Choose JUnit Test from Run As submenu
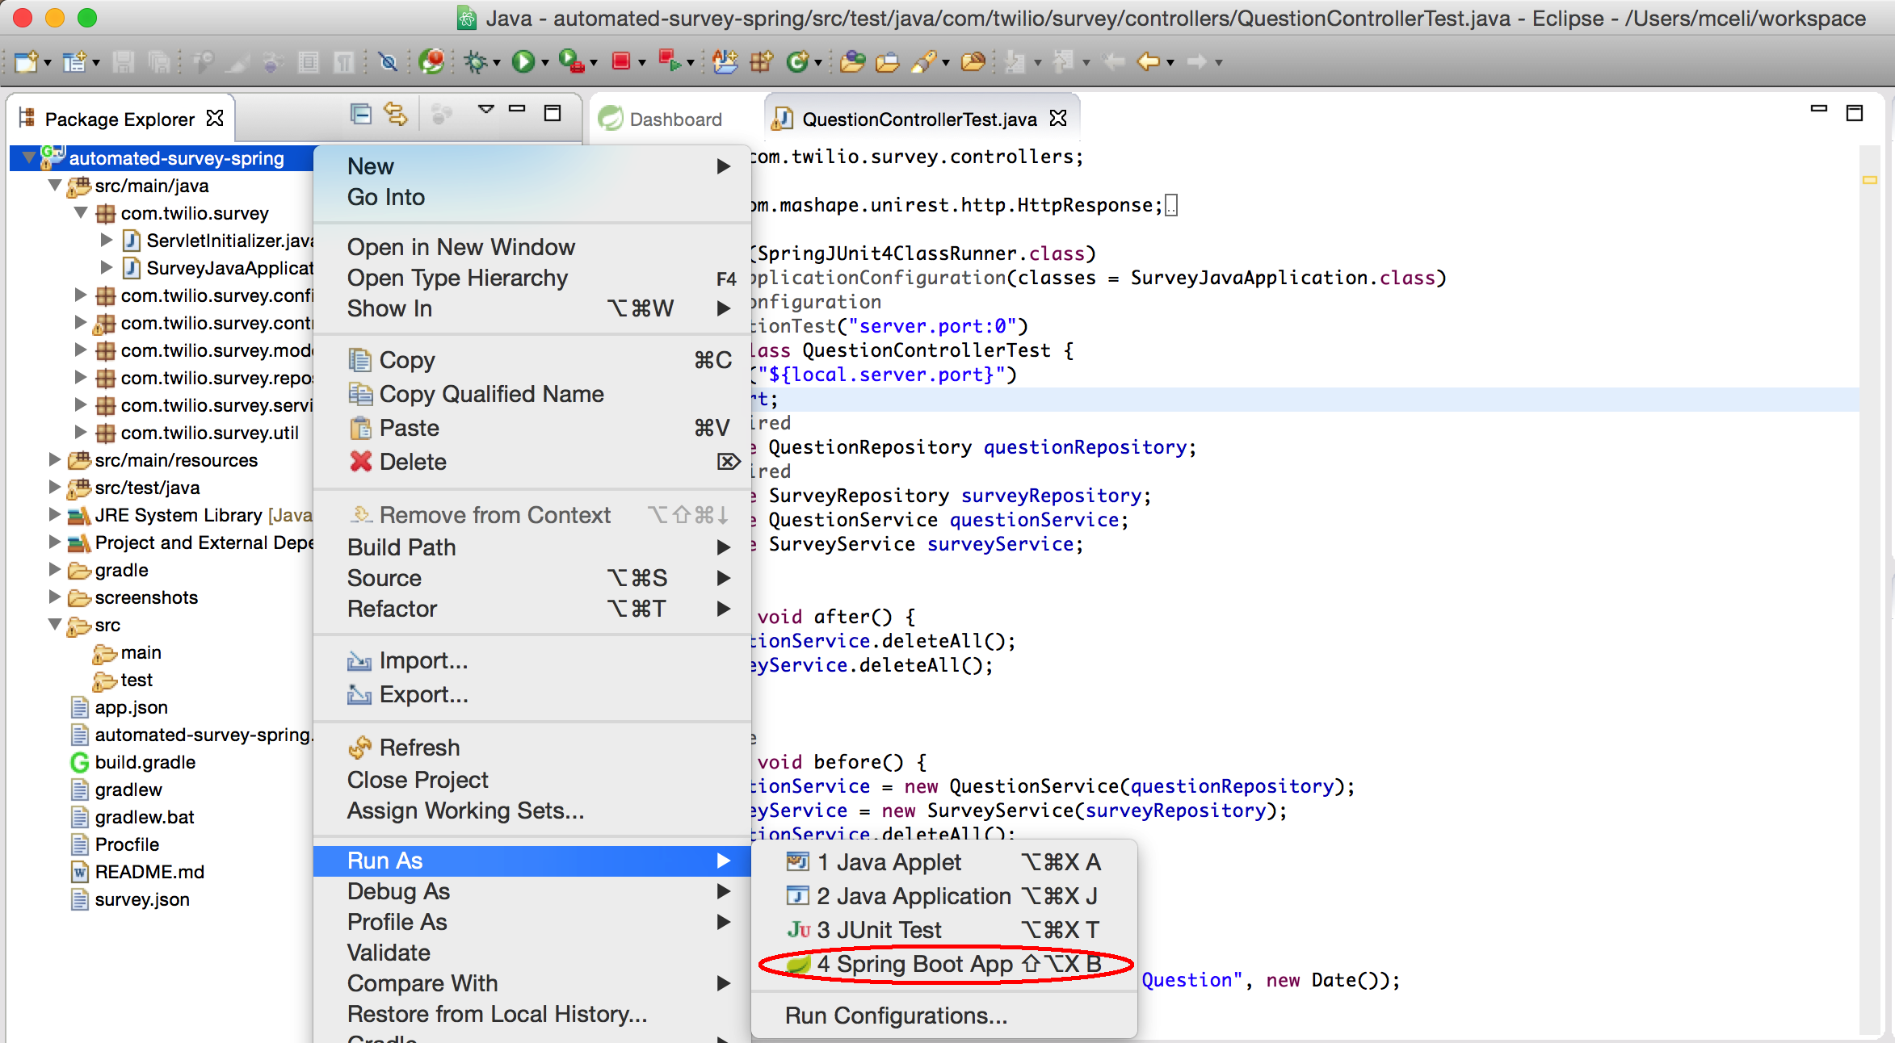 944,930
